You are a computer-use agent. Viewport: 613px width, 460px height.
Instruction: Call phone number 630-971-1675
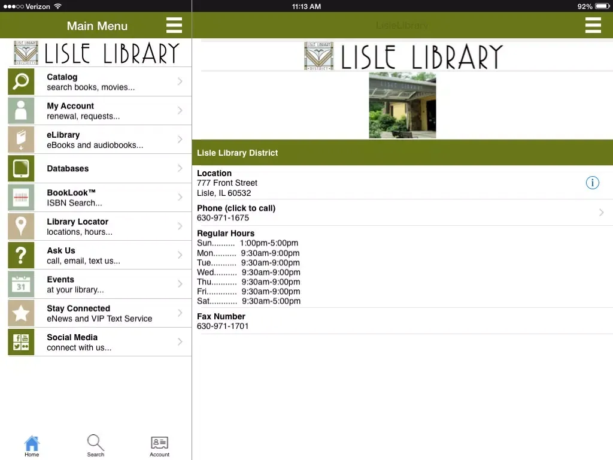click(x=223, y=218)
